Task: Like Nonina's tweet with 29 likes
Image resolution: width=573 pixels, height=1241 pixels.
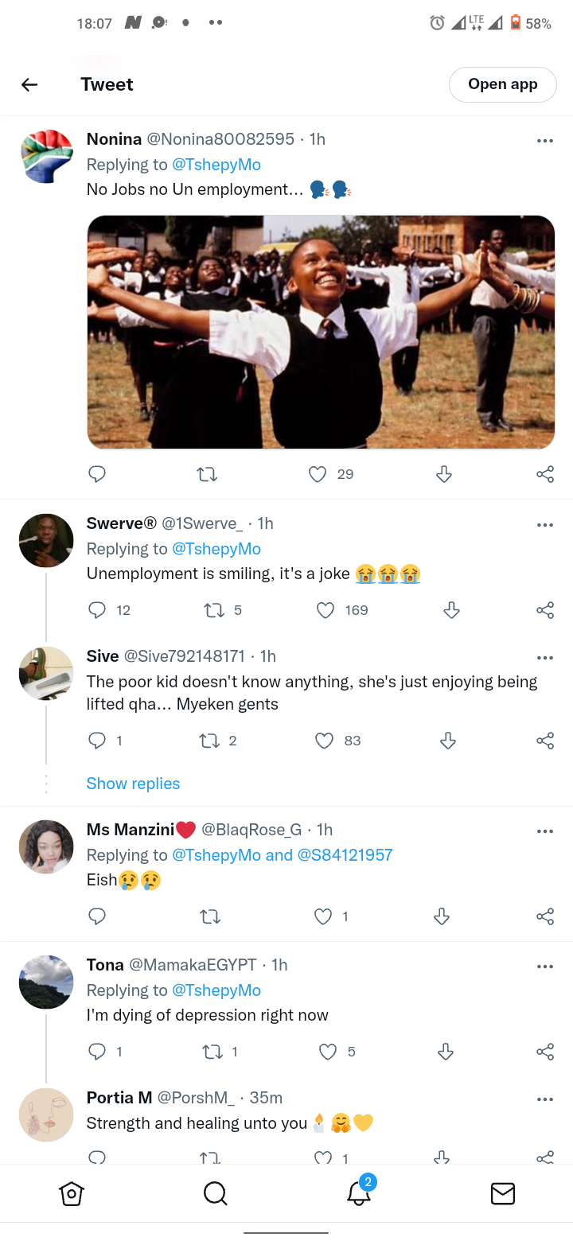Action: click(318, 474)
